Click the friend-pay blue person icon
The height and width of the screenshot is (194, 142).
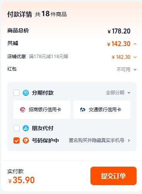coord(26,128)
